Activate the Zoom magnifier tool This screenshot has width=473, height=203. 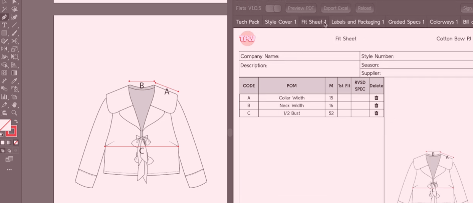click(14, 113)
